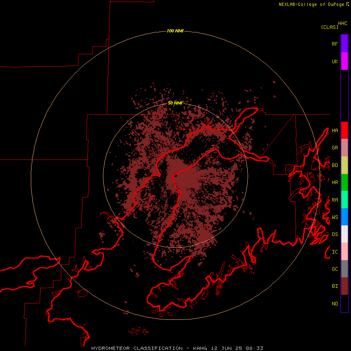
Task: Select the GC gray legend swatch
Action: click(344, 269)
